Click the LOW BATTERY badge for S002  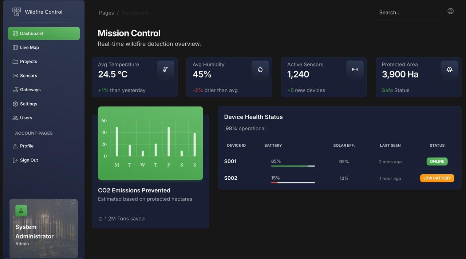coord(437,178)
